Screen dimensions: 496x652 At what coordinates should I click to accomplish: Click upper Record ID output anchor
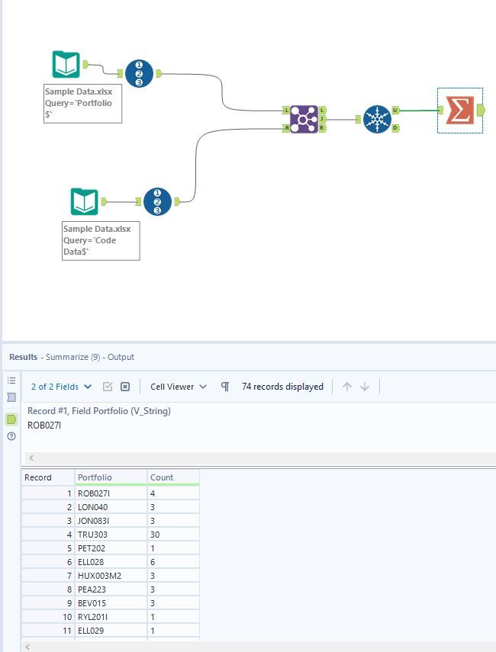click(159, 74)
